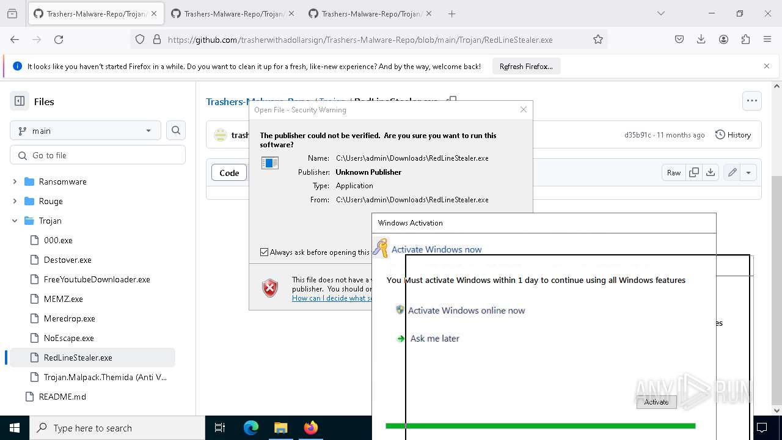782x440 pixels.
Task: Open a new browser tab
Action: click(451, 13)
